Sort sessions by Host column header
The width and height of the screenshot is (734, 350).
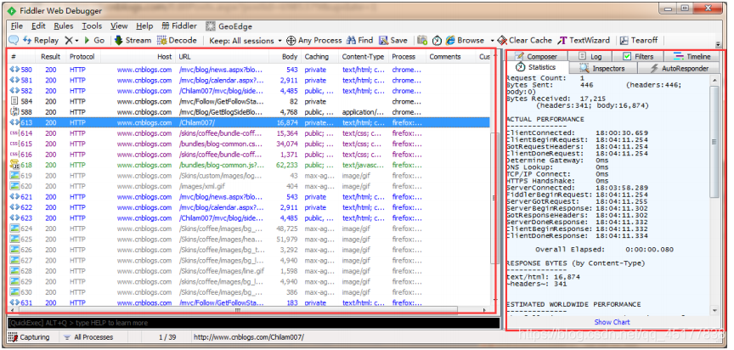[138, 57]
